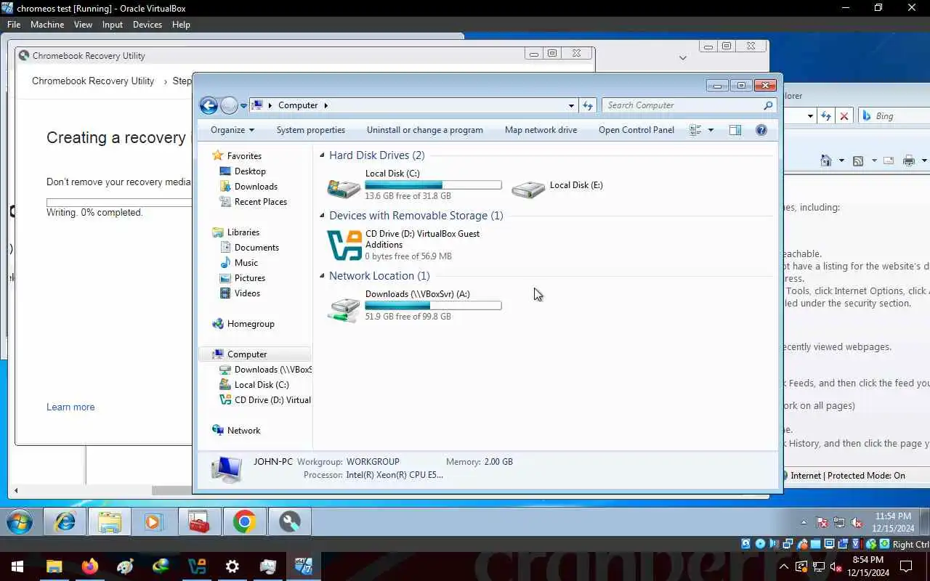
Task: Select Local Disk (C:) in navigation tree
Action: coord(262,385)
